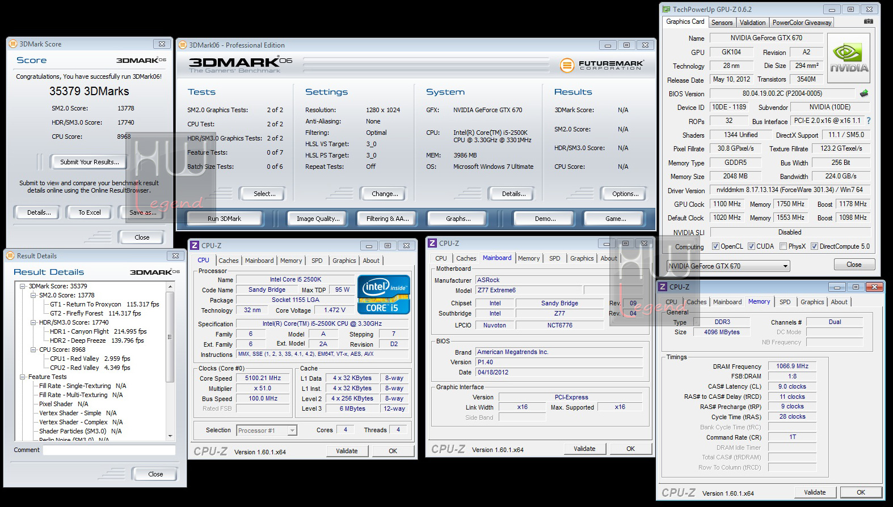Toggle OpenCL checkbox in GPU-Z
Image resolution: width=893 pixels, height=507 pixels.
click(715, 246)
